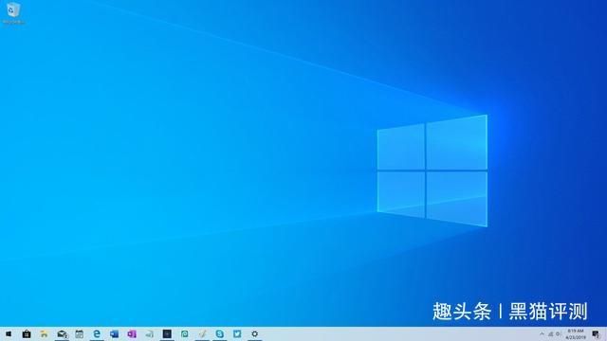Open the Calendar app in the taskbar
Screen dimensions: 607x341
80,334
